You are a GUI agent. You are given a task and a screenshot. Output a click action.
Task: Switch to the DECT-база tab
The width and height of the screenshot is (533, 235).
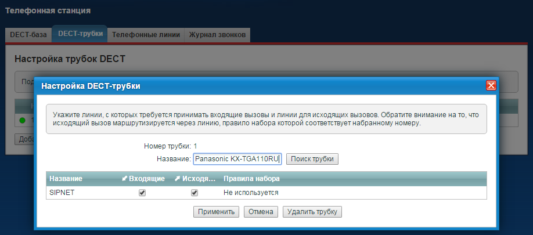pyautogui.click(x=28, y=35)
